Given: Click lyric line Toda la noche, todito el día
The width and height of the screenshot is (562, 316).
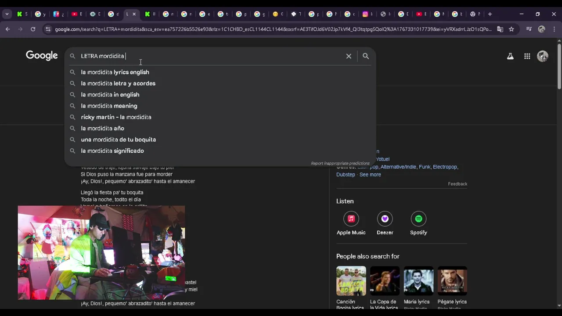Looking at the screenshot, I should [x=111, y=200].
